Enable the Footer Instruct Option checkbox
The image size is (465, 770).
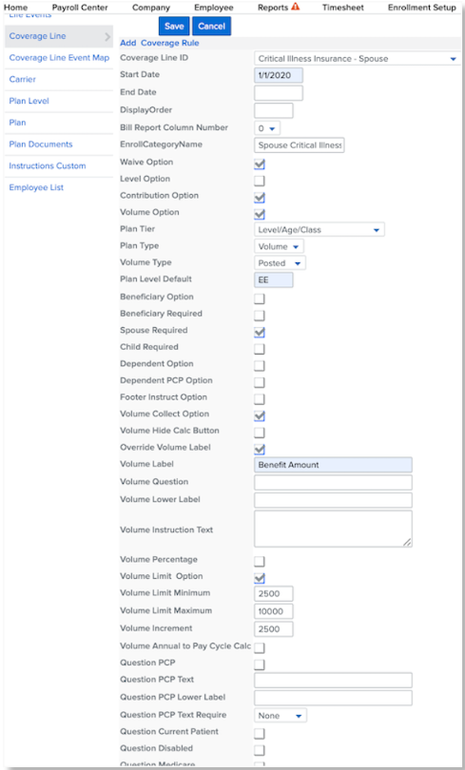[x=260, y=398]
